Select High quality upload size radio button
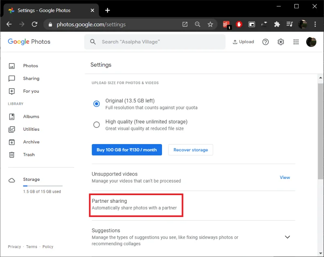The image size is (324, 257). point(96,125)
